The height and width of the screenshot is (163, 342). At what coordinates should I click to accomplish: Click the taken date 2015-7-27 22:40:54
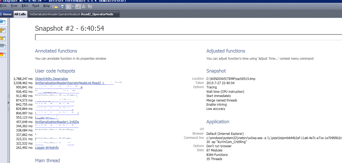(220, 83)
